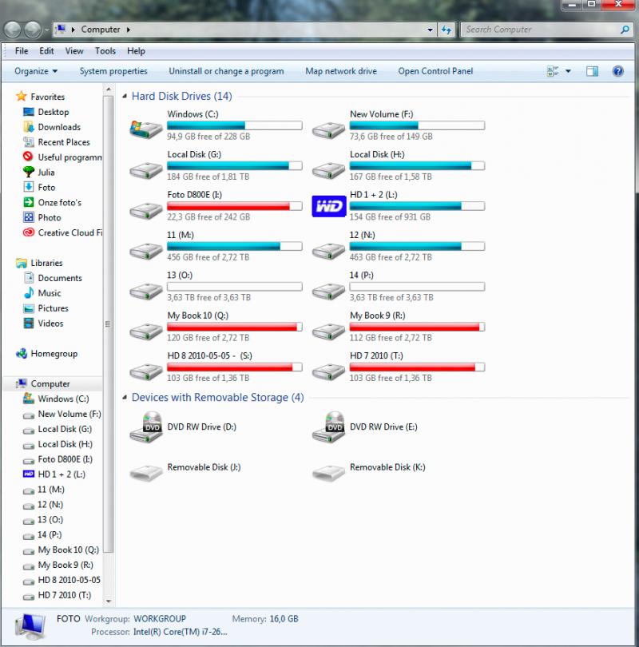This screenshot has height=647, width=639.
Task: Select DVD RW Drive (D:) icon
Action: pos(145,427)
